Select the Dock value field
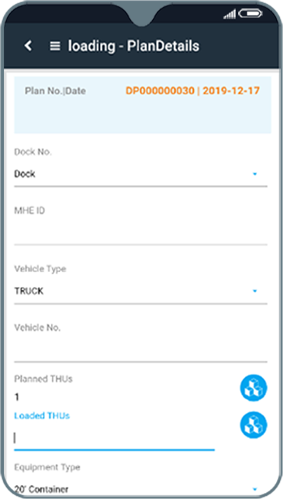This screenshot has height=499, width=283. click(x=141, y=174)
